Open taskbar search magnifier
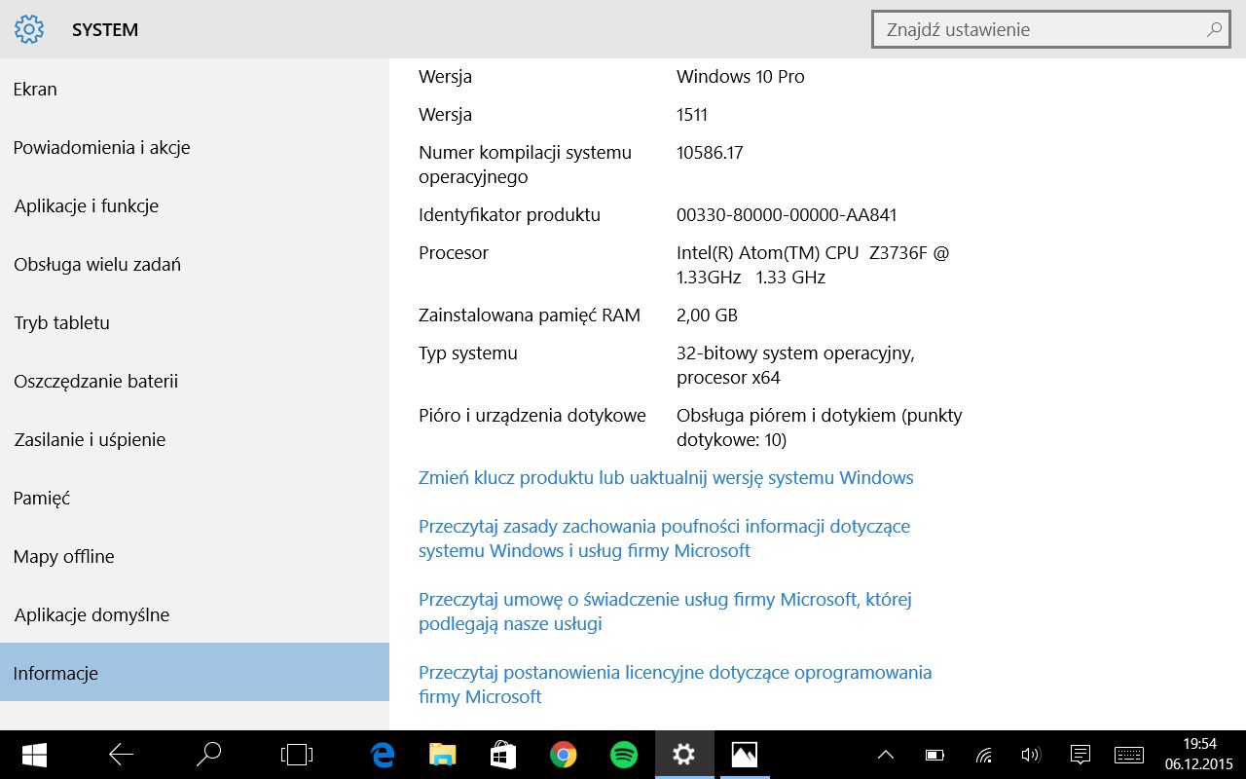Screen dimensions: 1246x779 click(208, 755)
